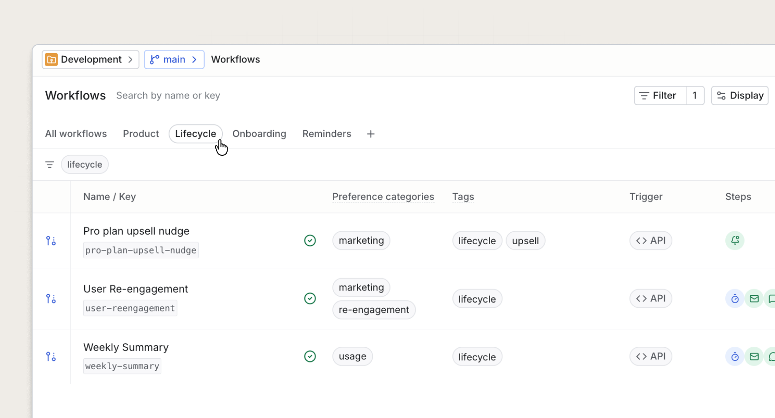This screenshot has height=418, width=775.
Task: Click the filter lines icon beside lifecycle chip
Action: click(50, 165)
